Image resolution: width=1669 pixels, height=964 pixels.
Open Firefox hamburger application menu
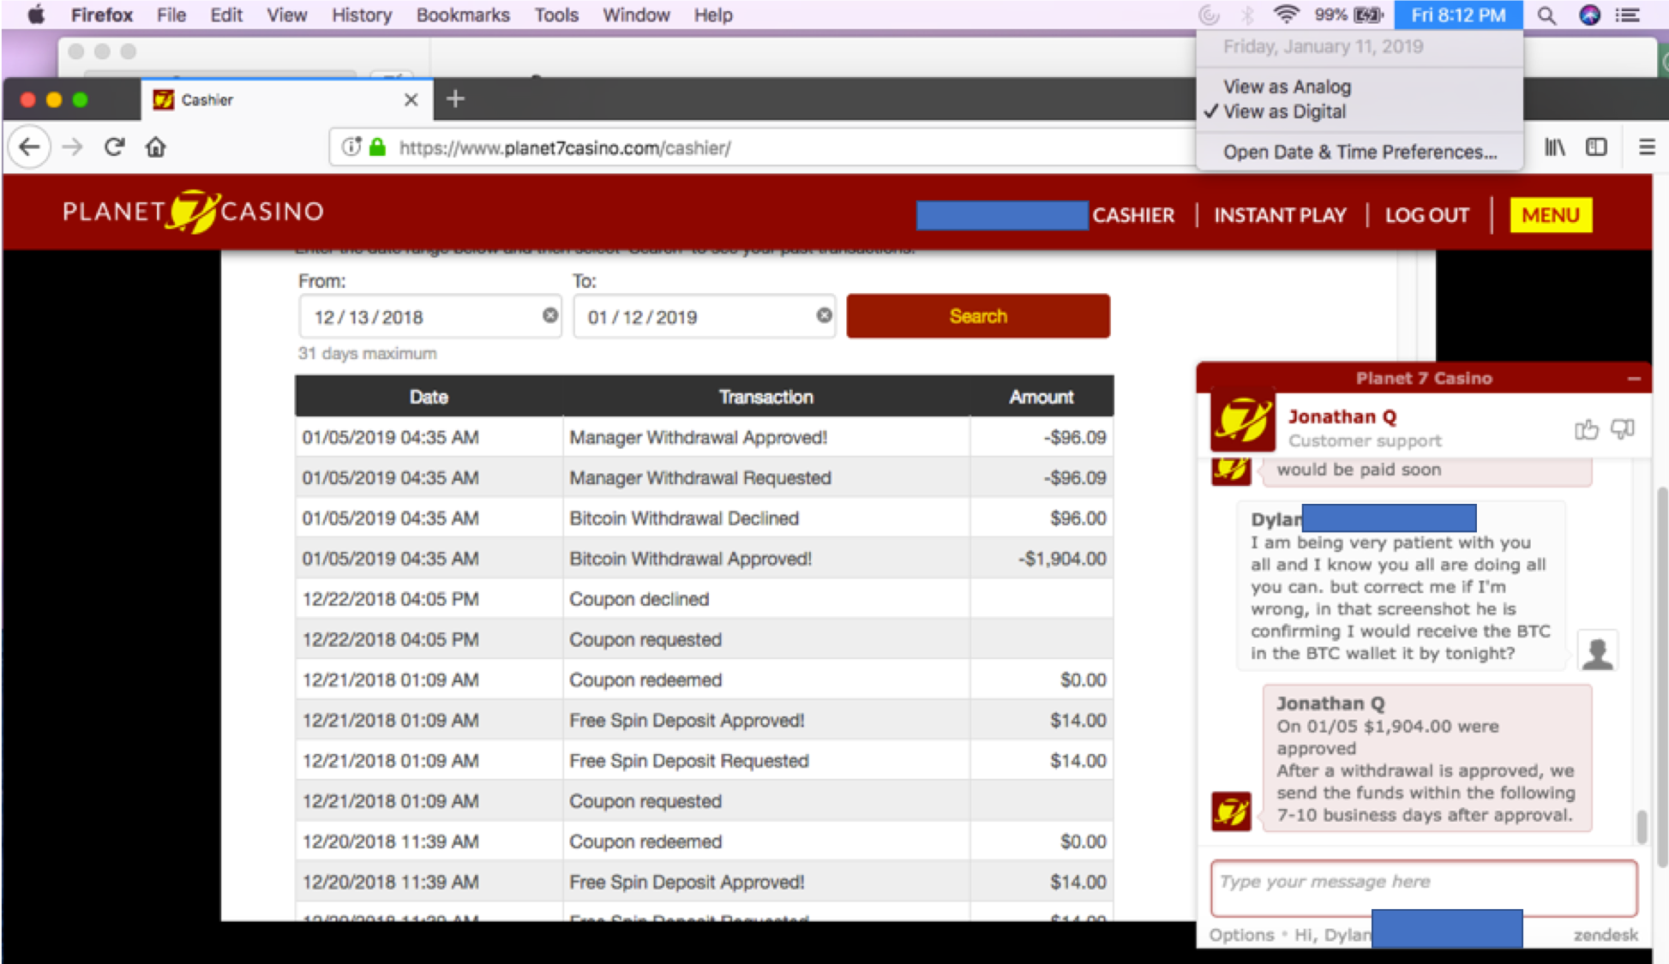coord(1647,147)
